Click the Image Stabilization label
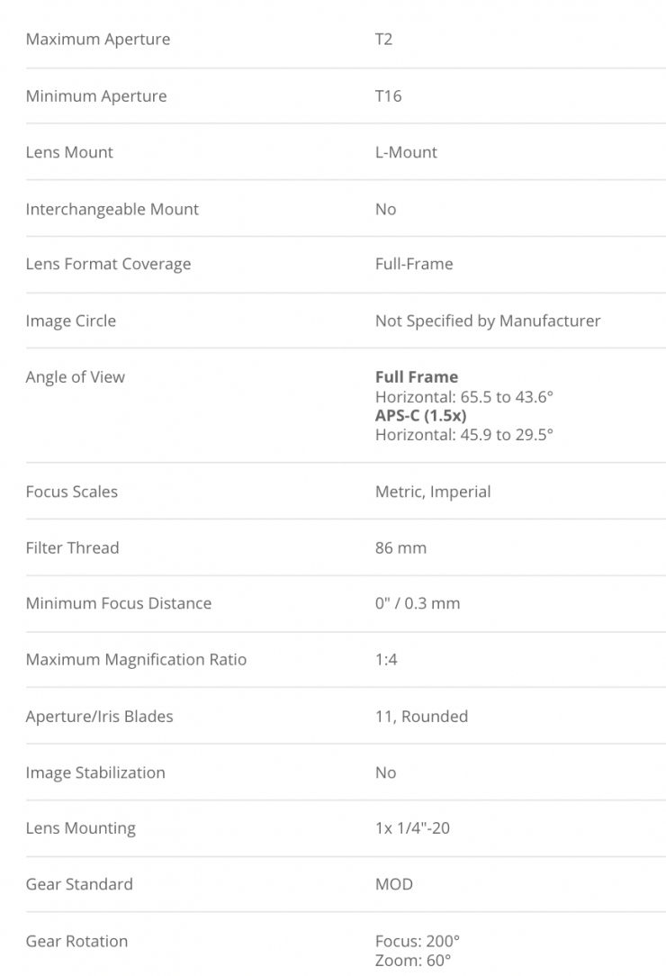Screen dimensions: 666x976 coord(95,773)
